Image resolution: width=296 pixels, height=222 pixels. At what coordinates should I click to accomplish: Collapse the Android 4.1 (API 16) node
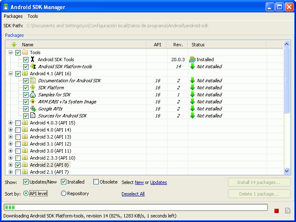pyautogui.click(x=11, y=74)
